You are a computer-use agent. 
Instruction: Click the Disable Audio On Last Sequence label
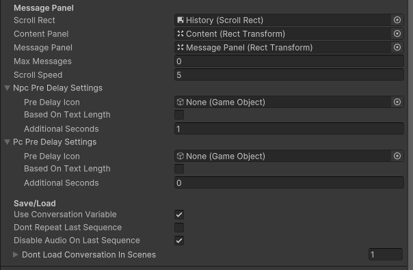(77, 241)
